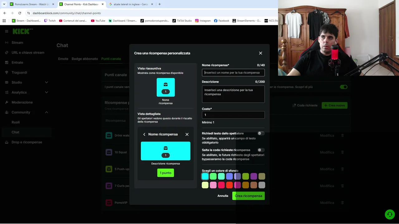Viewport: 399px width, 224px height.
Task: Click the Kick logo
Action: click(x=23, y=31)
